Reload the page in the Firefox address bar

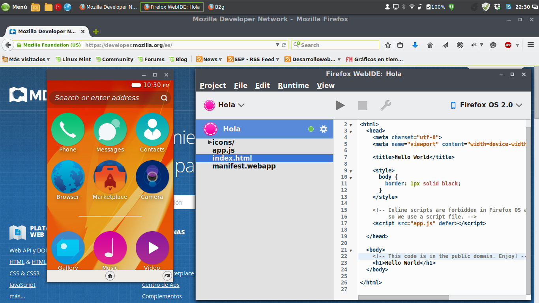point(284,45)
